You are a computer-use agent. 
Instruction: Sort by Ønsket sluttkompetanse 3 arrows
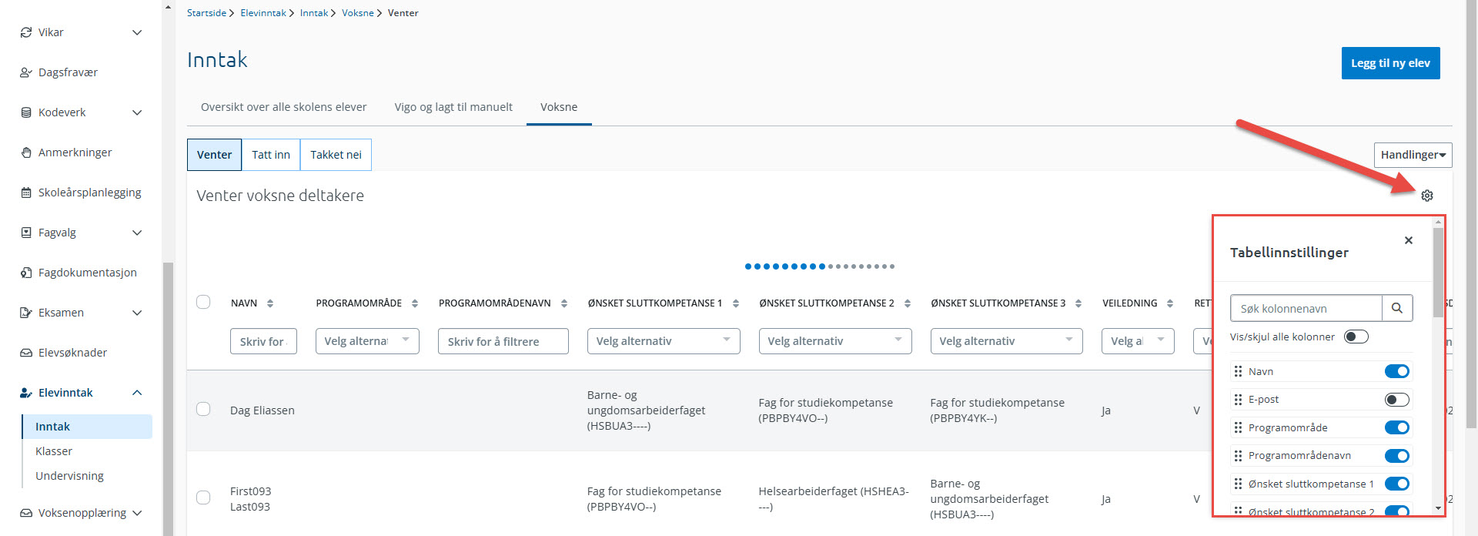coord(1078,303)
